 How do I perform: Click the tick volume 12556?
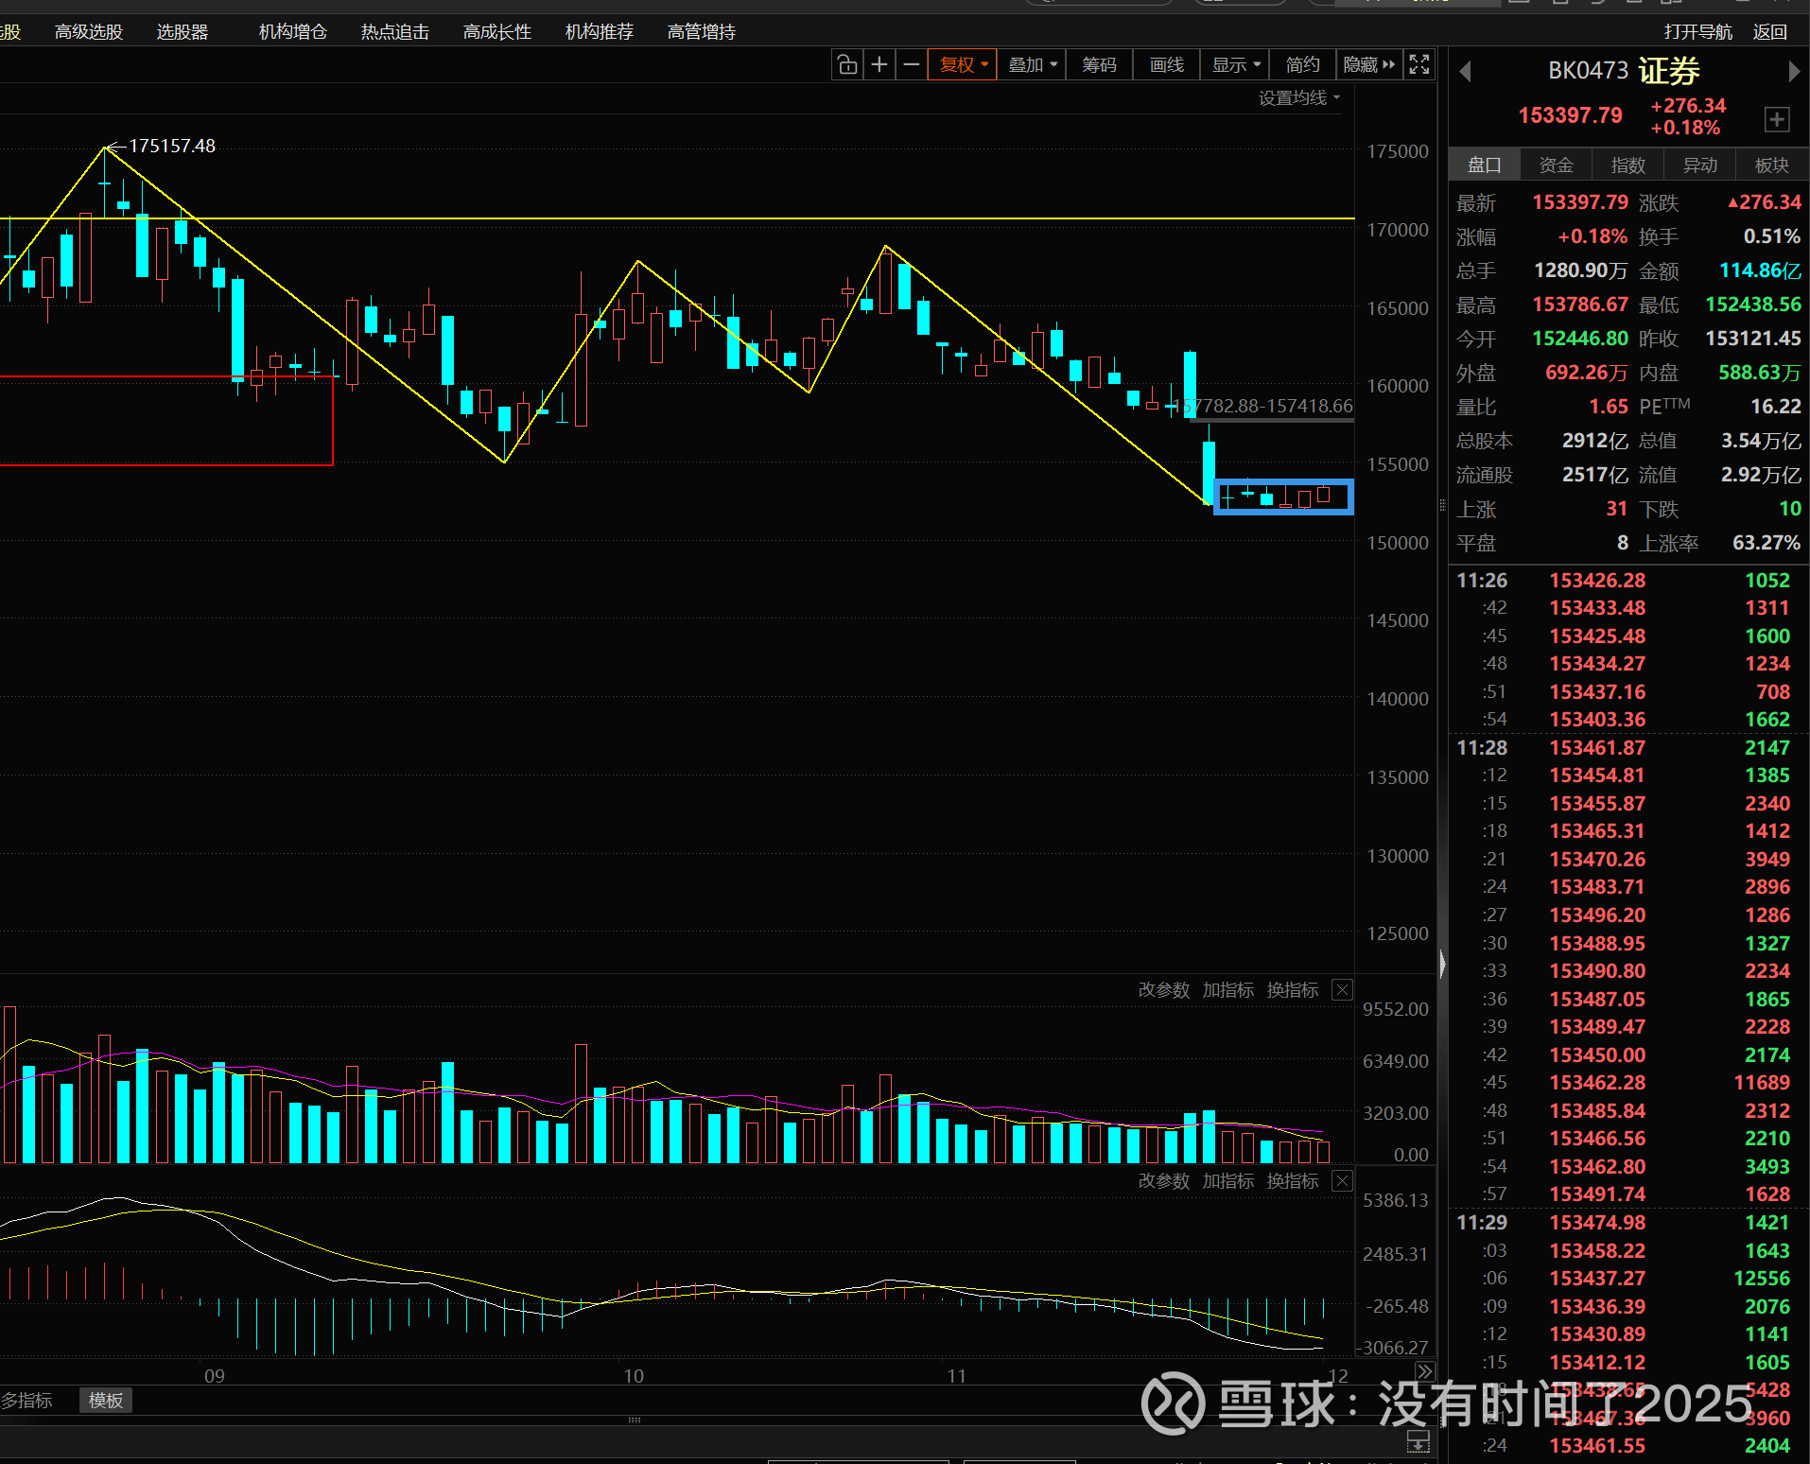click(1762, 1279)
